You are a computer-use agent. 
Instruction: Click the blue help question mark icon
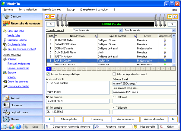pyautogui.click(x=18, y=126)
